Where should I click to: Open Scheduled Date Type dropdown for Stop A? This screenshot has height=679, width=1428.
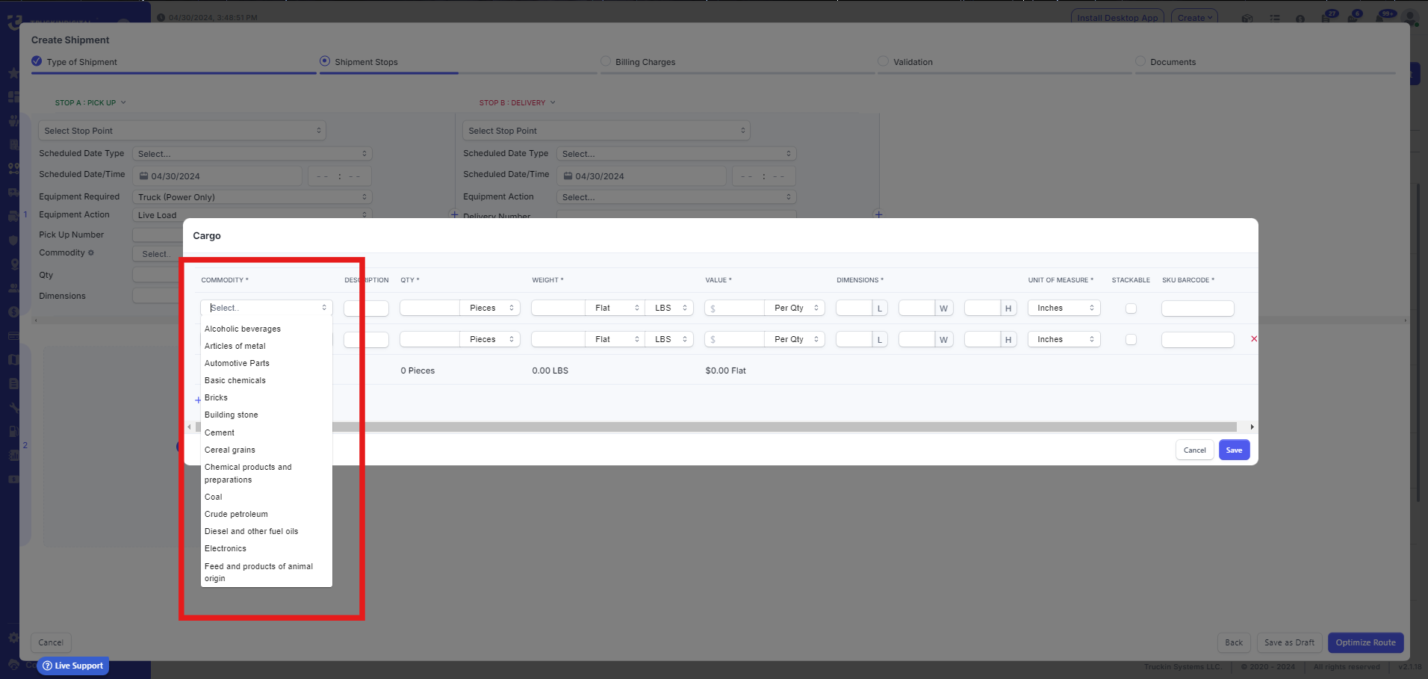(x=252, y=154)
